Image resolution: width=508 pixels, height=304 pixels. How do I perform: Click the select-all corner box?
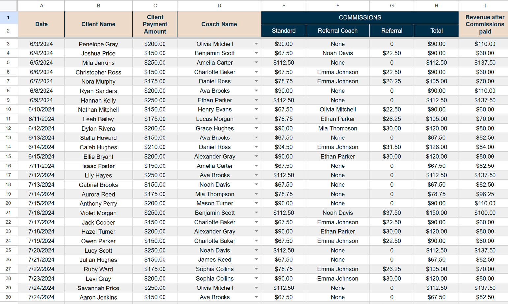pyautogui.click(x=9, y=6)
